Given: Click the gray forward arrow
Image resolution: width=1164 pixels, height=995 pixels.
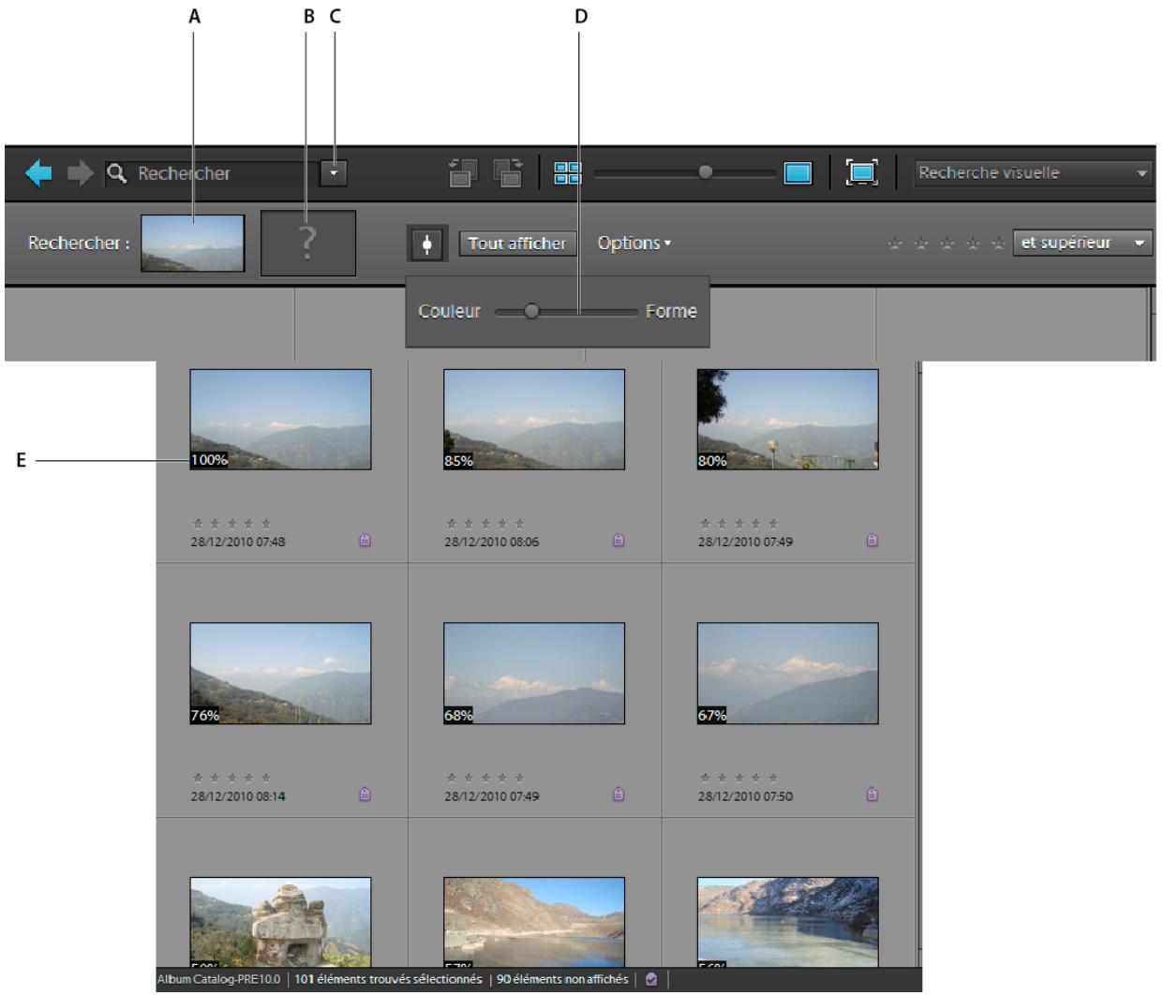Looking at the screenshot, I should [x=81, y=173].
